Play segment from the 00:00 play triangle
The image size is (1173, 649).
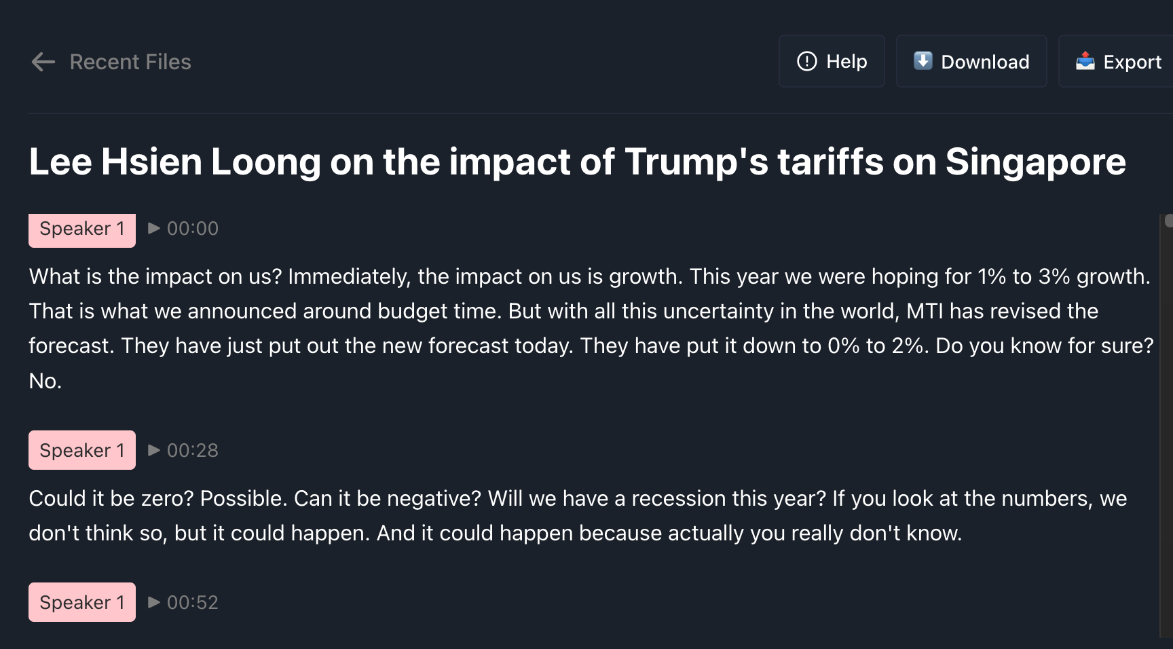pyautogui.click(x=154, y=228)
